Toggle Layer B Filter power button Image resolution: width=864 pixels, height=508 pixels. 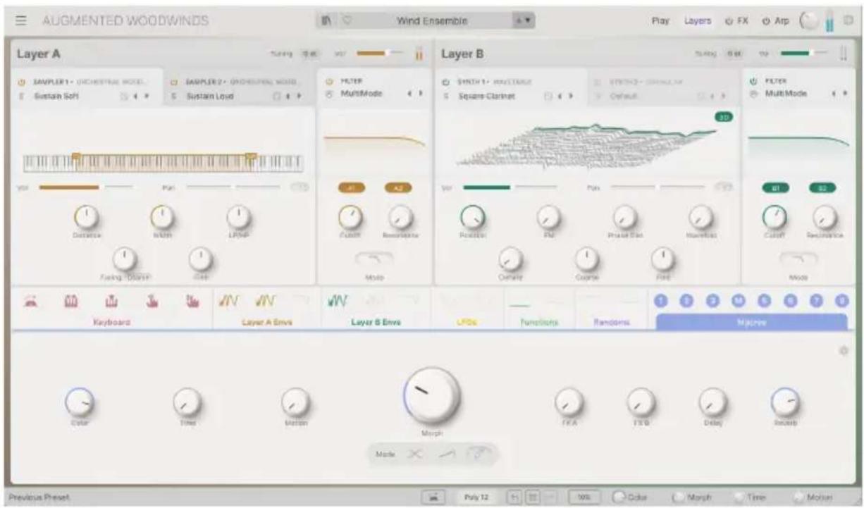pyautogui.click(x=752, y=81)
